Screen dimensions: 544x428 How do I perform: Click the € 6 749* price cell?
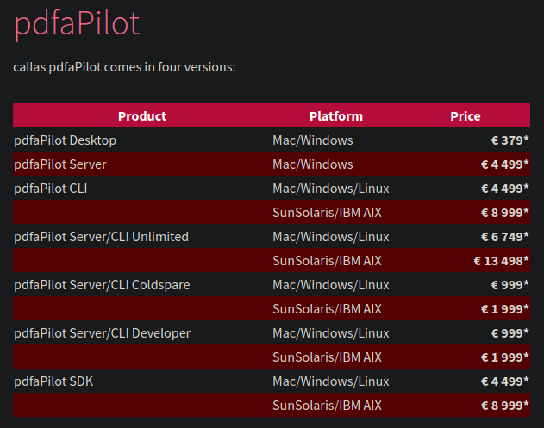click(x=505, y=237)
